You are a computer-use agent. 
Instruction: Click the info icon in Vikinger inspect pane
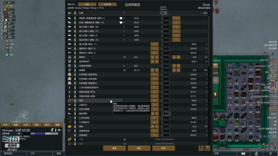click(56, 130)
